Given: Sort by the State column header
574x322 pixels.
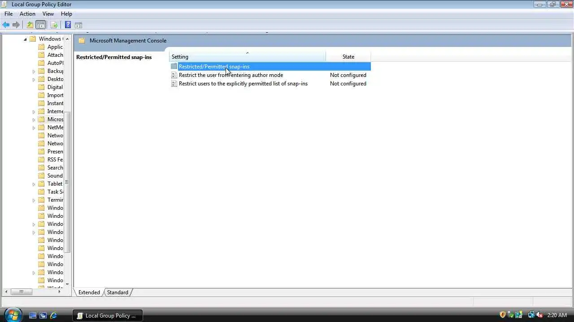Looking at the screenshot, I should 348,57.
